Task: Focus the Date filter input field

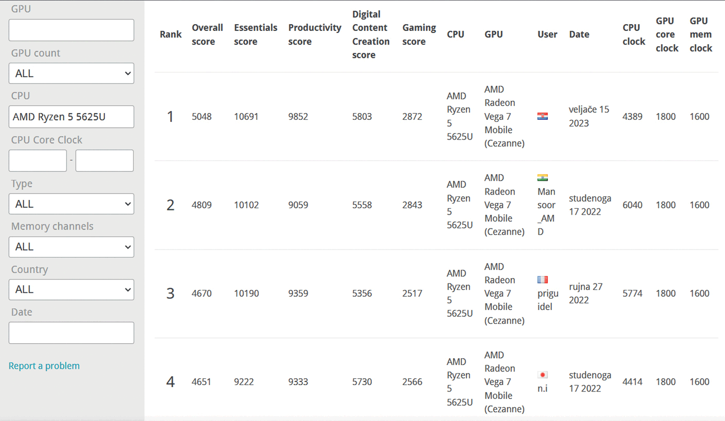Action: (71, 333)
